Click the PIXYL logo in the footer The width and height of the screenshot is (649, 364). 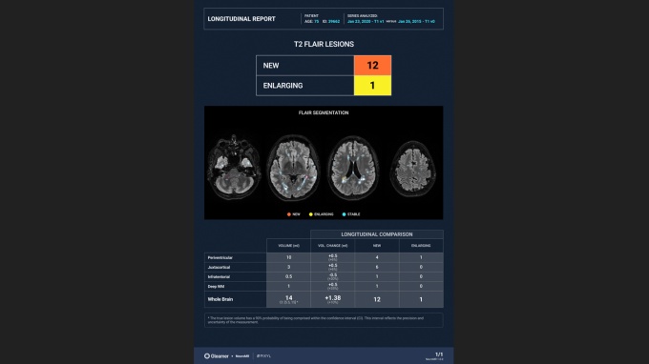pyautogui.click(x=263, y=355)
